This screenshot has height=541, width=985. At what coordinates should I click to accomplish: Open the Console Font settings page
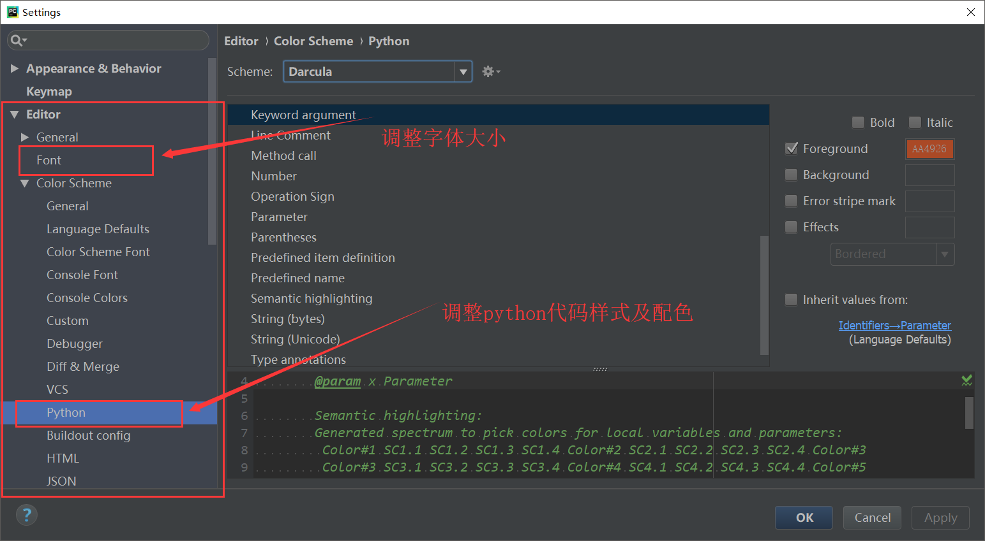click(x=82, y=275)
